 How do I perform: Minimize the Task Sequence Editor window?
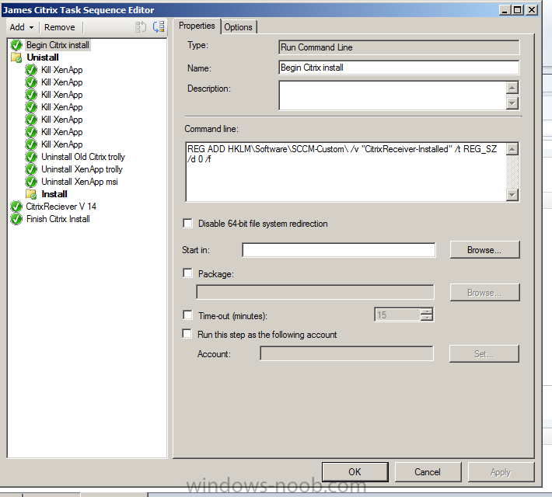tap(505, 10)
